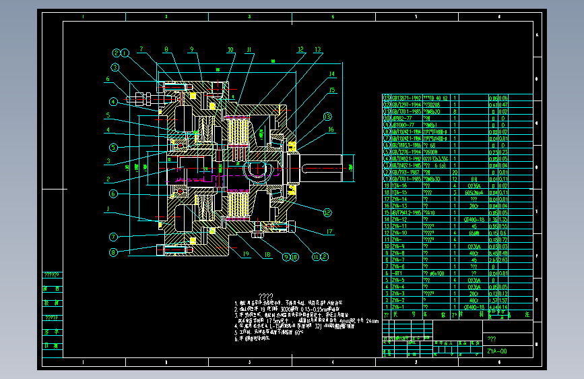
Task: Select circled balloon 6 left of assembly
Action: (113, 194)
